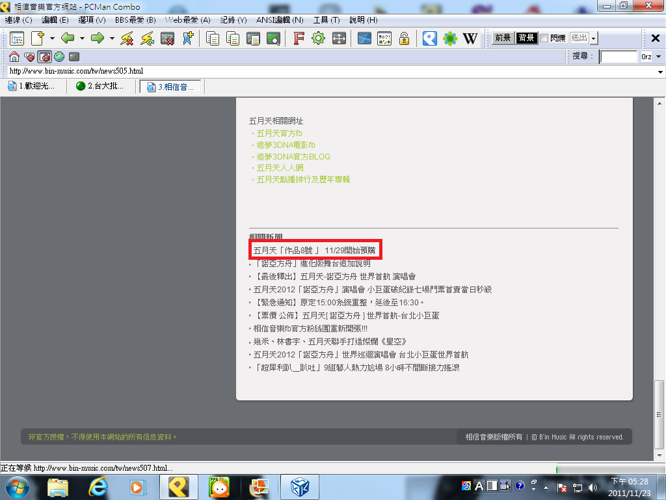Viewport: 666px width, 500px height.
Task: Click the black terminal window icon
Action: click(x=74, y=57)
